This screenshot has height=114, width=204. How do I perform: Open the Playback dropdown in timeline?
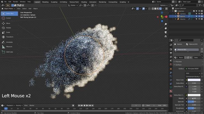tap(11, 105)
